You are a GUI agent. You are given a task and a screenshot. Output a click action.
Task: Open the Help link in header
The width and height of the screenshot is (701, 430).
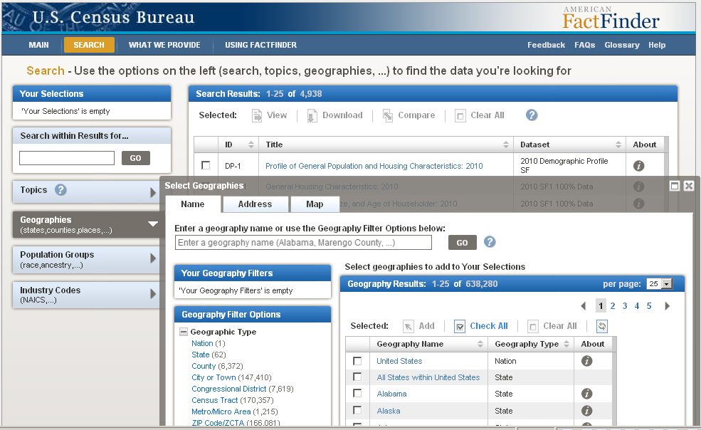[657, 45]
